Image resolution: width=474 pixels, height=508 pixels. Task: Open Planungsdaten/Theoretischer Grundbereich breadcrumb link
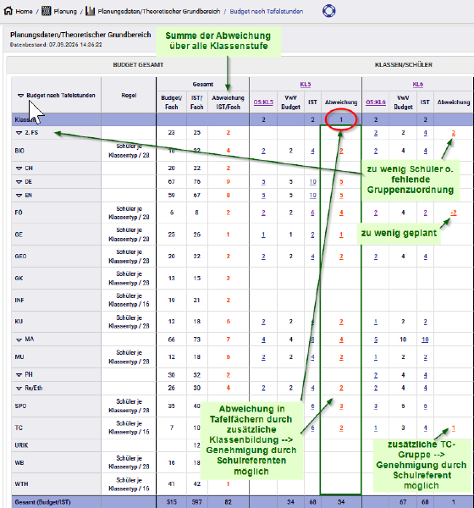(159, 11)
